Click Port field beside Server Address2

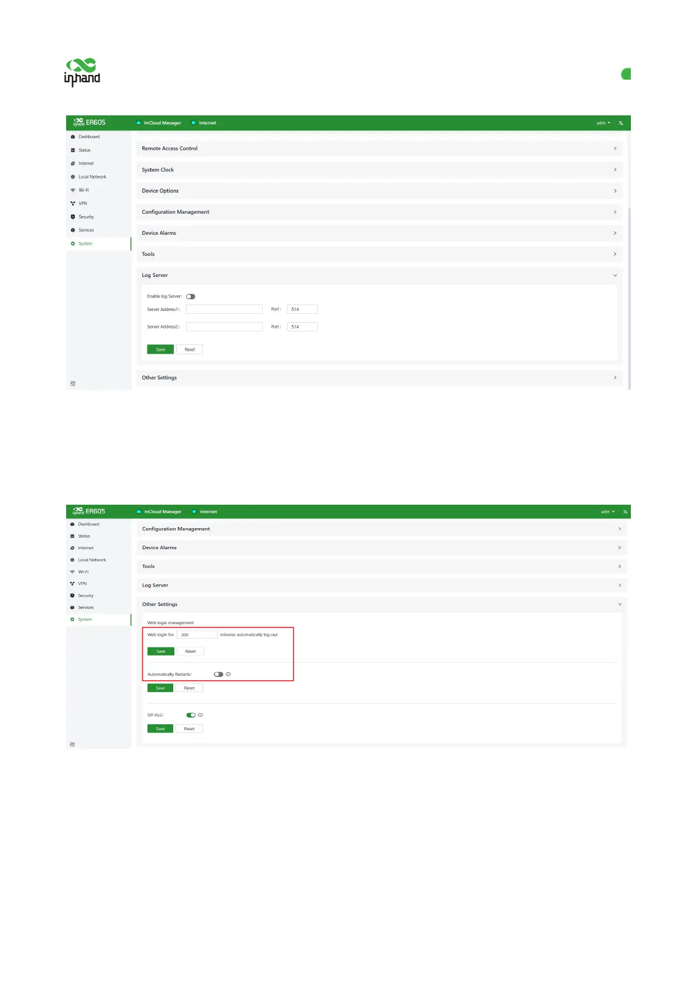tap(303, 327)
